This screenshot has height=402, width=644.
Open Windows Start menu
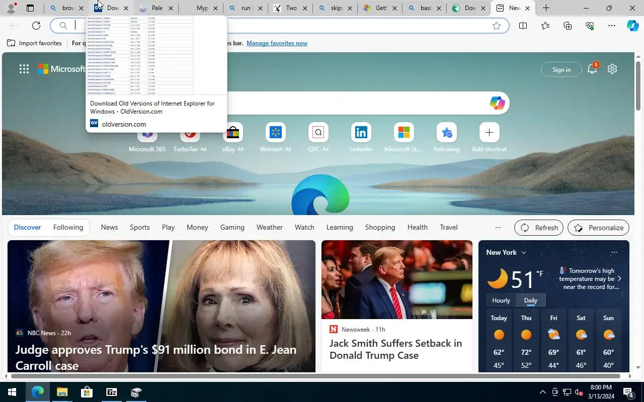[12, 392]
